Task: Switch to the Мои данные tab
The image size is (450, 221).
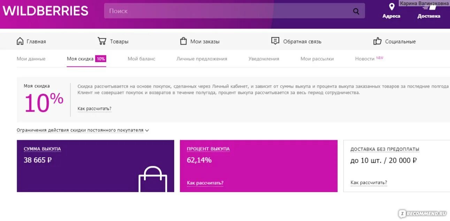Action: coord(31,59)
